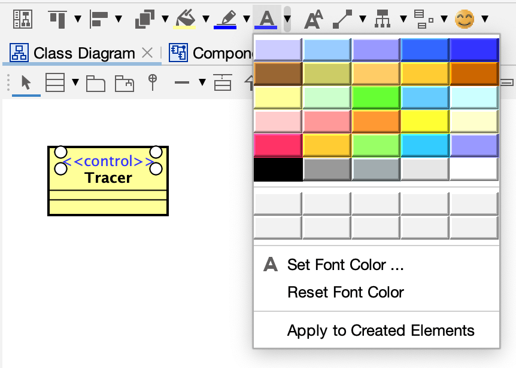Click the line style connector icon
516x368 pixels.
(x=342, y=19)
